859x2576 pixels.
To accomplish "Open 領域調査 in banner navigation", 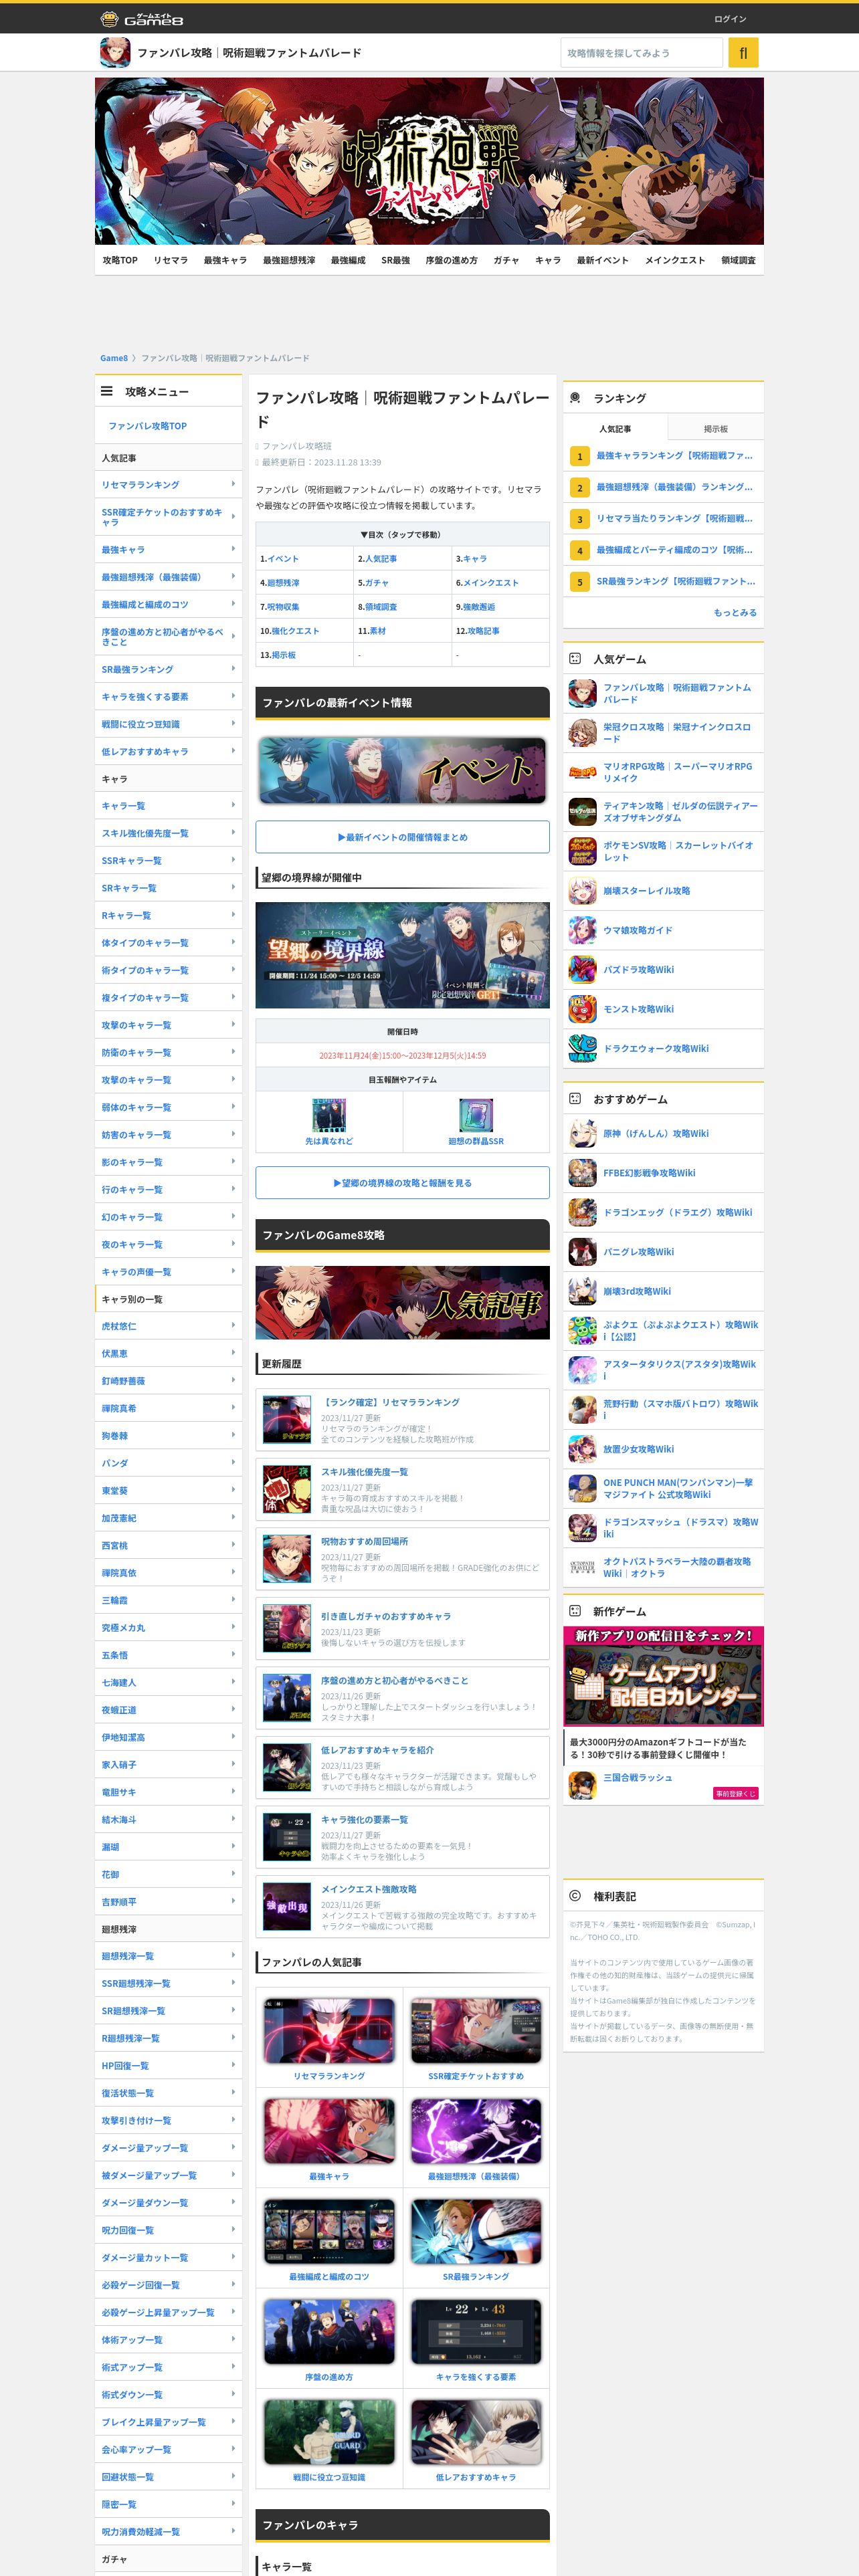I will [738, 260].
